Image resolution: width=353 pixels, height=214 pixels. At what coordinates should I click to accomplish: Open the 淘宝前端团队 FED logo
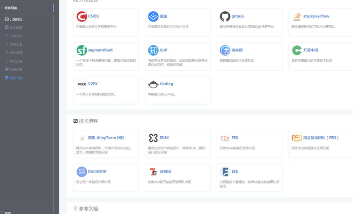[297, 138]
